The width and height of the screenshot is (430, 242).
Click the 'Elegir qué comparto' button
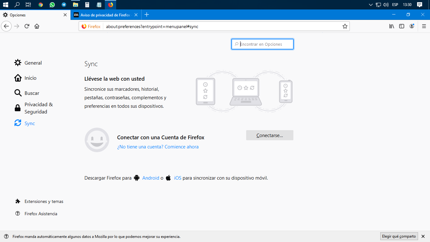coord(399,236)
